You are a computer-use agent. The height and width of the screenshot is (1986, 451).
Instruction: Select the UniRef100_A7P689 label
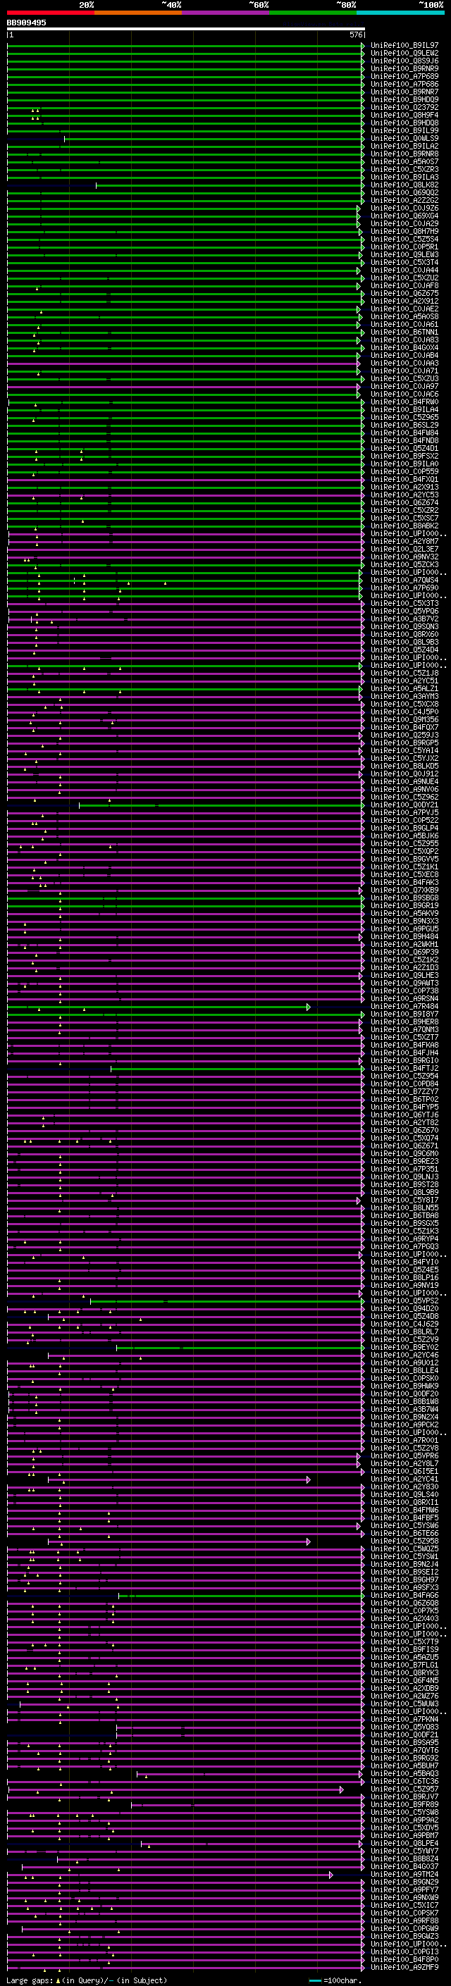tap(404, 76)
